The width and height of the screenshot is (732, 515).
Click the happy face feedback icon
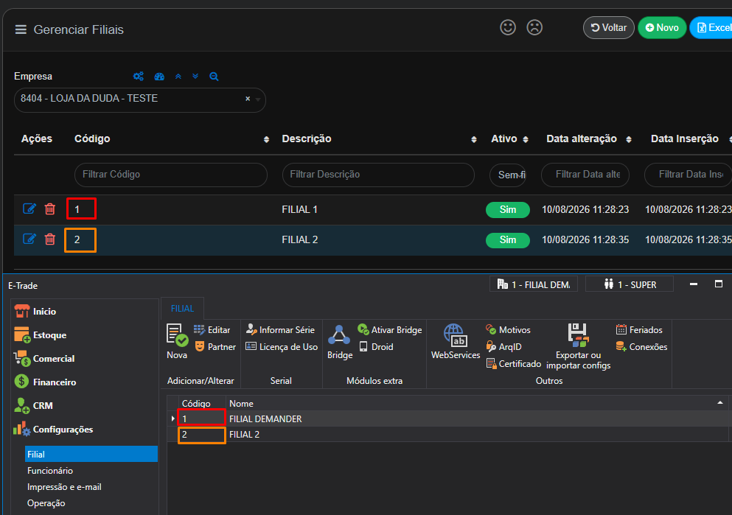[x=508, y=27]
